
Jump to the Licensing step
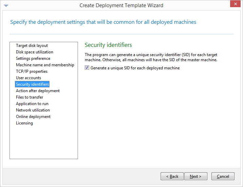[x=24, y=123]
